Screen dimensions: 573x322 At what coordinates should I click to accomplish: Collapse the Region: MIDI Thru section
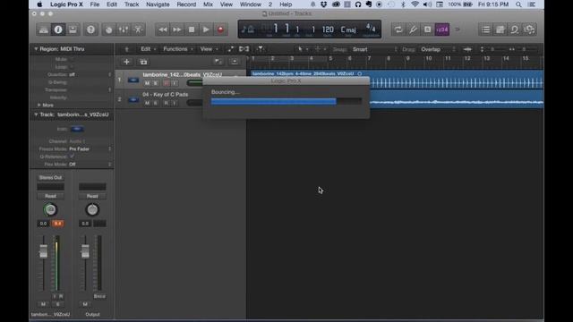coord(36,48)
